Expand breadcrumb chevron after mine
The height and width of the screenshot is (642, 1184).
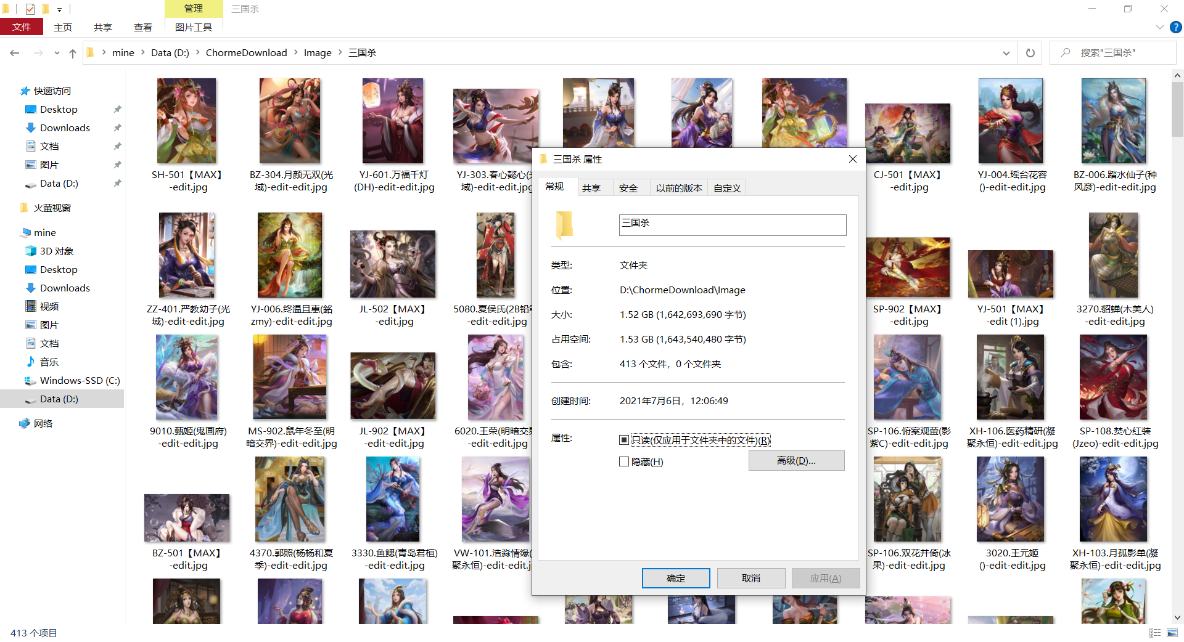pyautogui.click(x=142, y=52)
